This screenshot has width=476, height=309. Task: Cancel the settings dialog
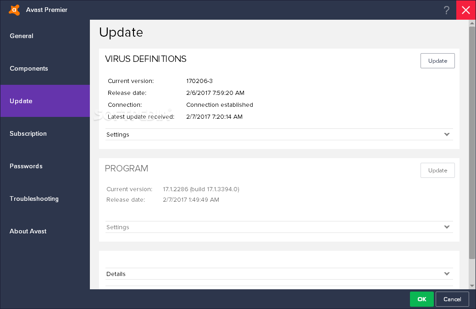point(452,299)
